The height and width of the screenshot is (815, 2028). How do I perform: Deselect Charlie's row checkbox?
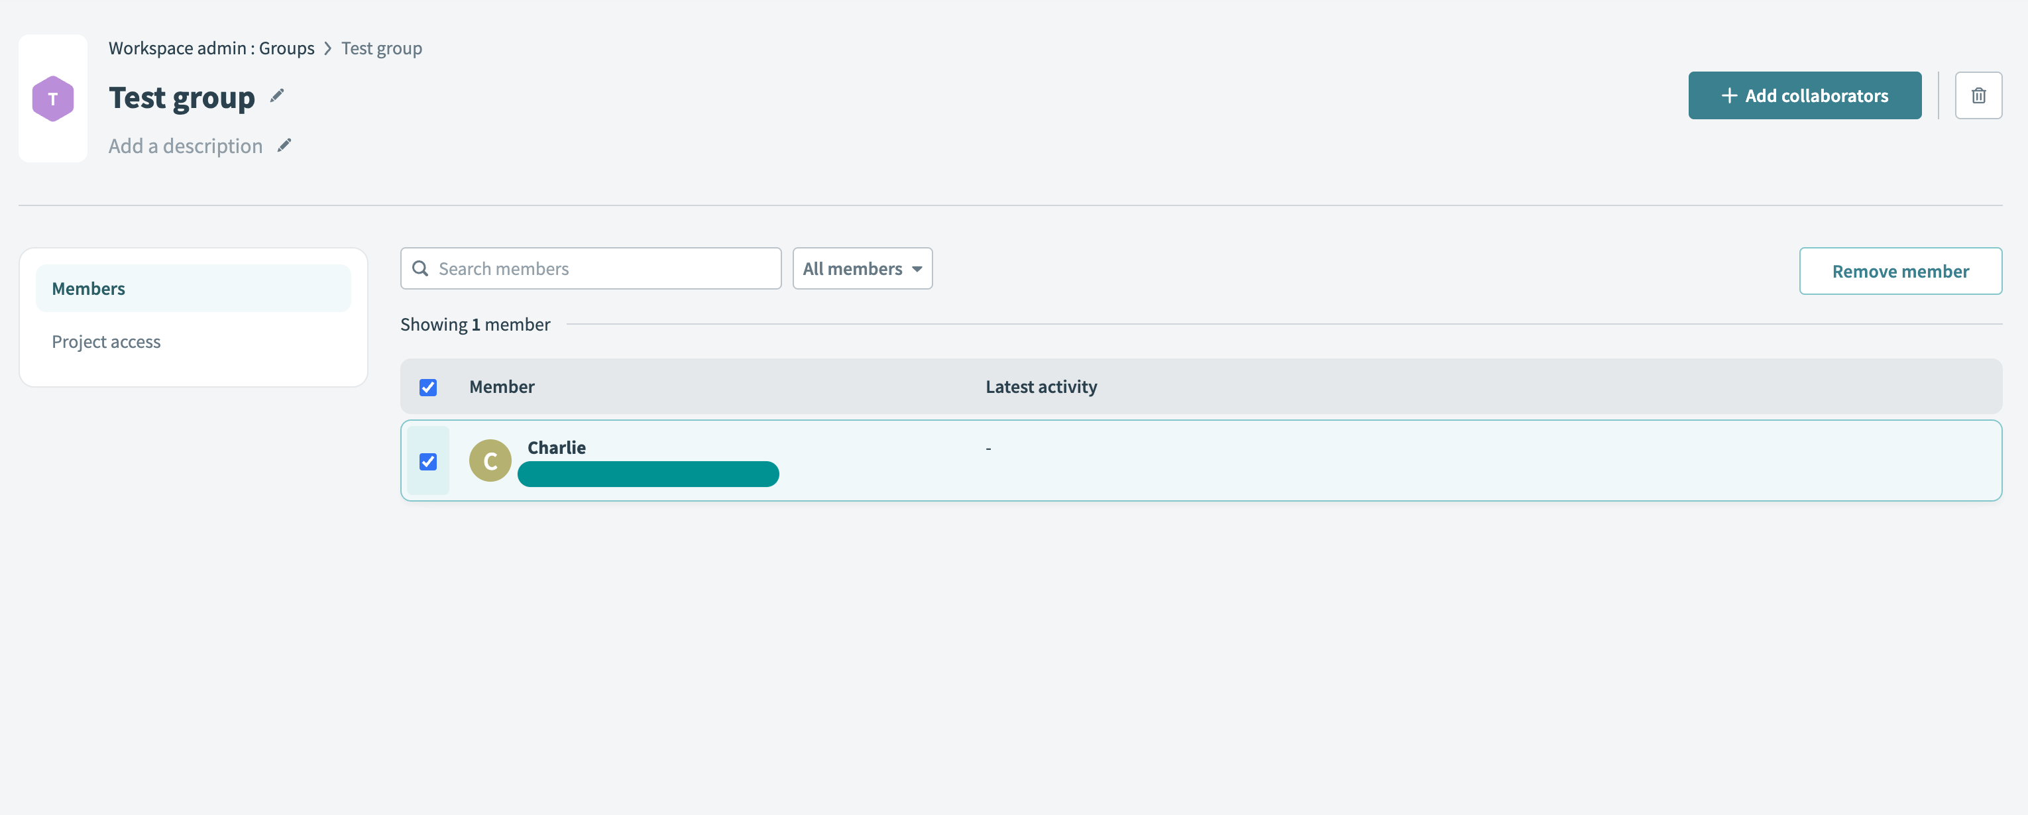[x=427, y=461]
